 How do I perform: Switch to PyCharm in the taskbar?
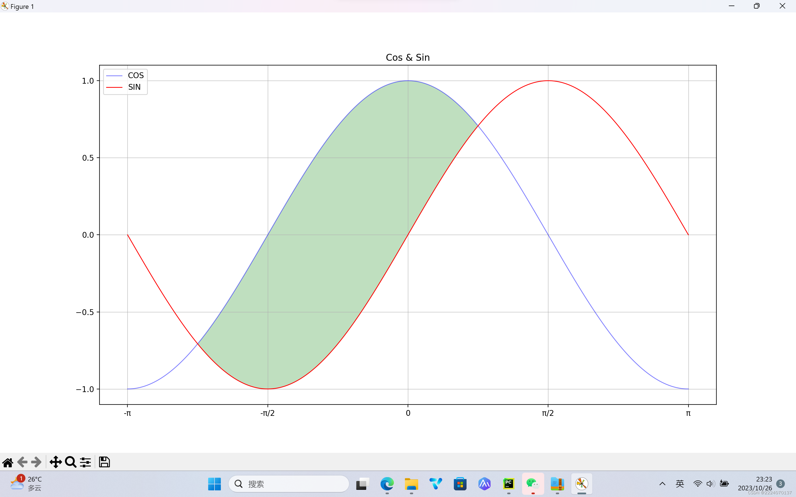click(x=509, y=484)
